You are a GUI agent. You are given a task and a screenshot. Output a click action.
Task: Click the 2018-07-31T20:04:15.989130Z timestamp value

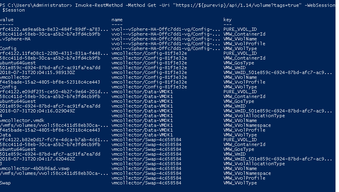(38, 72)
